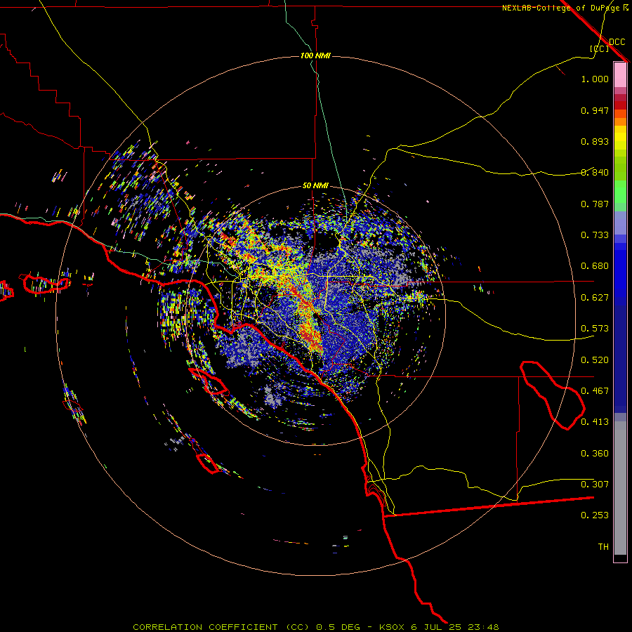Click the 0.467 value on the color scale
The image size is (632, 632).
(x=595, y=391)
